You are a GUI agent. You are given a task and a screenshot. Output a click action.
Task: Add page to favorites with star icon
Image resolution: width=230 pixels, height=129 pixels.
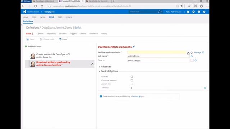click(181, 6)
